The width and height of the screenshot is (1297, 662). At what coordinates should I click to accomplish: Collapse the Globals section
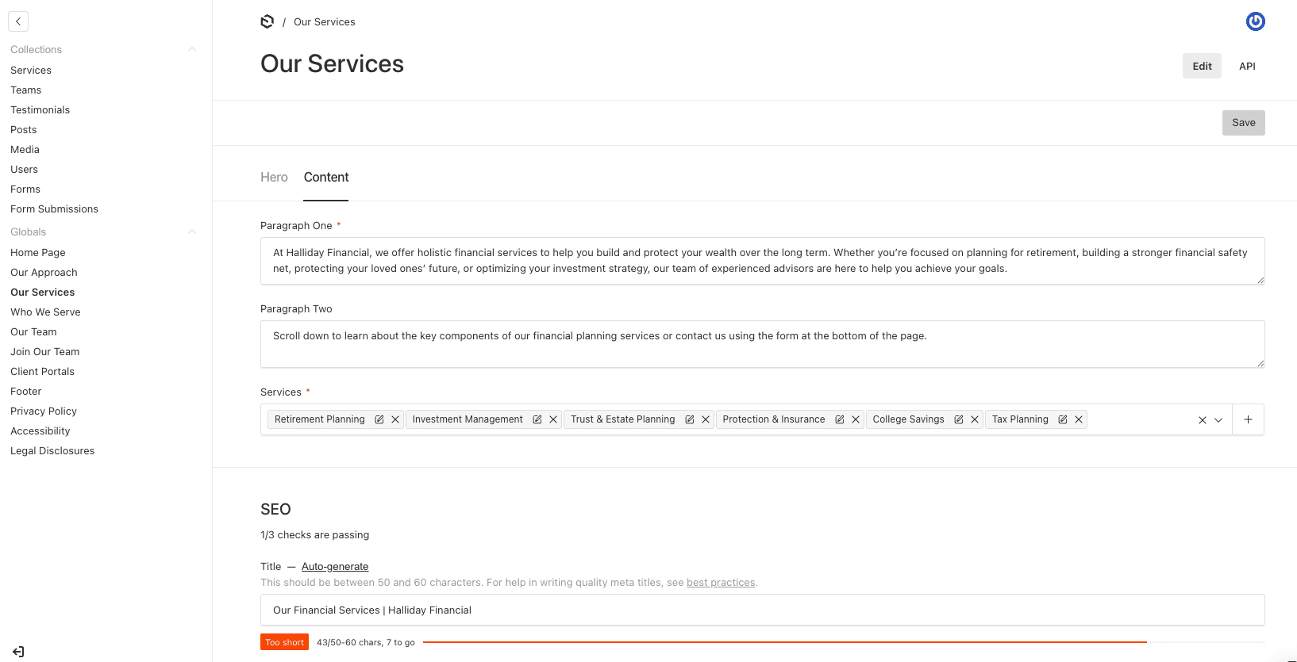coord(192,232)
